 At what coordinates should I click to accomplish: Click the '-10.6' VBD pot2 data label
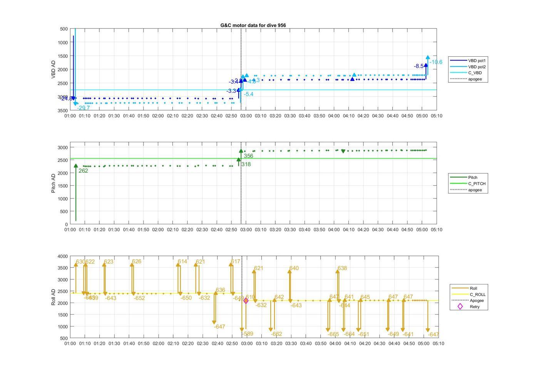coord(436,62)
